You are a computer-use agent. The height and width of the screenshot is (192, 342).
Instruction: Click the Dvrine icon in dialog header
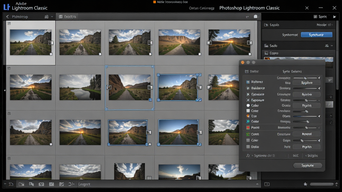[247, 71]
